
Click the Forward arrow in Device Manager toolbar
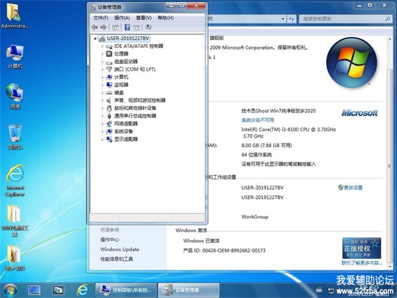103,28
